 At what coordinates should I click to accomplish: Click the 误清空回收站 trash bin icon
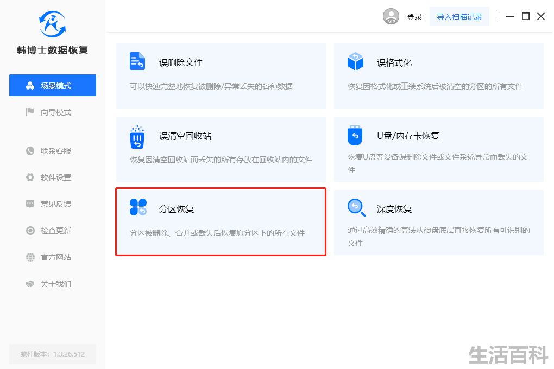pos(137,137)
